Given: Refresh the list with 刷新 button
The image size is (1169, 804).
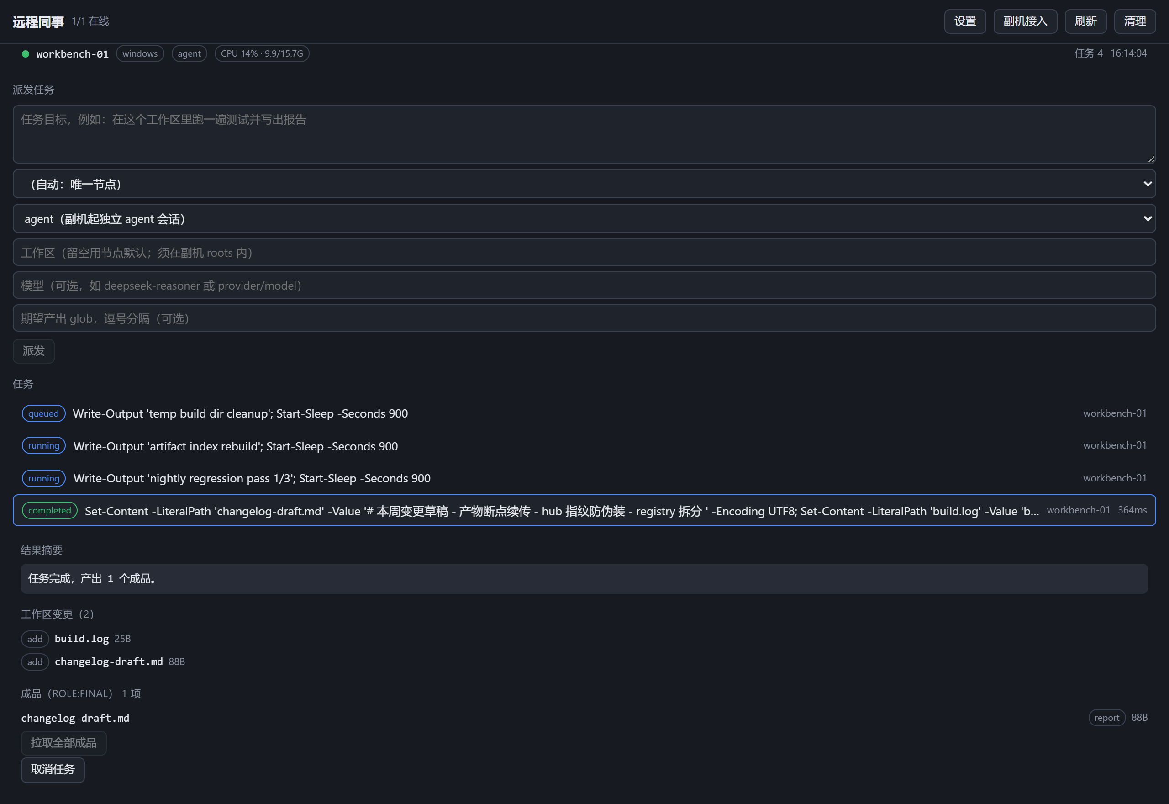Looking at the screenshot, I should [1085, 21].
